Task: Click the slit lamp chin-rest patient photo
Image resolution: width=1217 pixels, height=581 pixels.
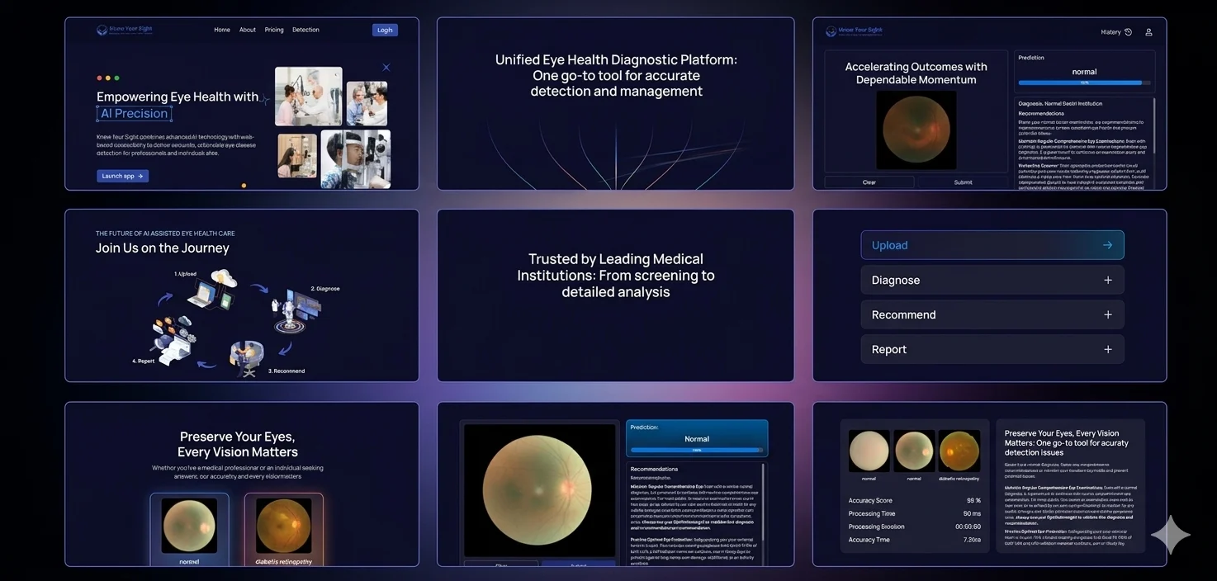Action: coord(356,159)
